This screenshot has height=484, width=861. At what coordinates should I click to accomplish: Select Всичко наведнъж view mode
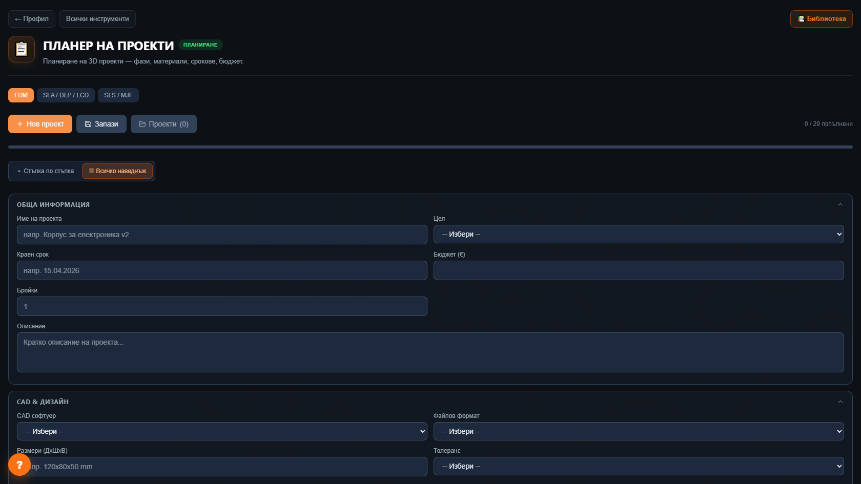coord(117,171)
